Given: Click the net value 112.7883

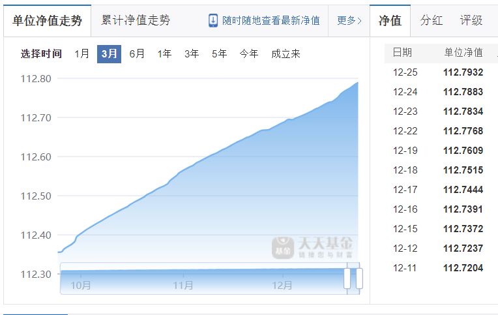Looking at the screenshot, I should 463,92.
